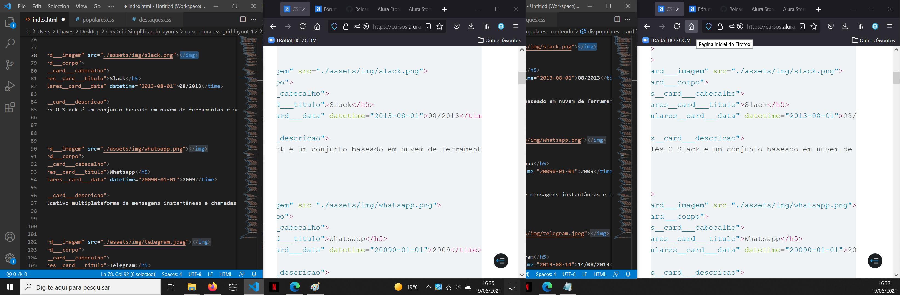This screenshot has height=295, width=900.
Task: Open the Outros favoritos folder in left Firefox
Action: [x=499, y=40]
